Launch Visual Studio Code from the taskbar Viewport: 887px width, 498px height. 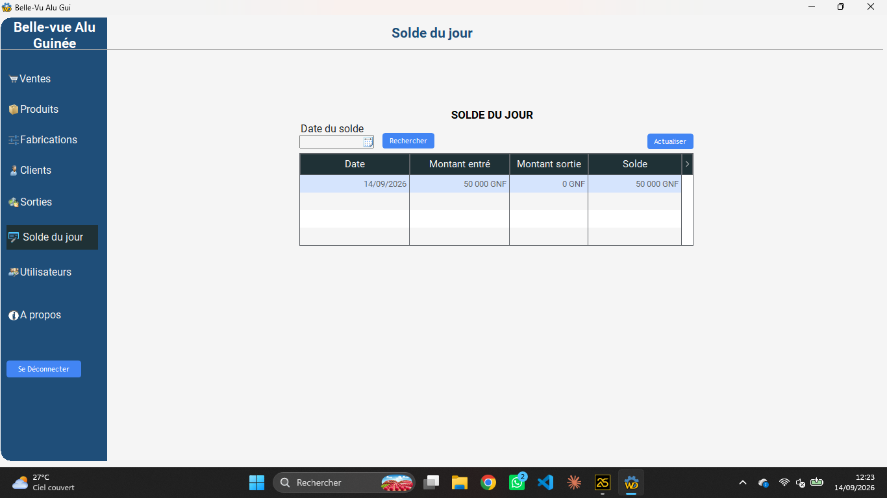tap(545, 482)
